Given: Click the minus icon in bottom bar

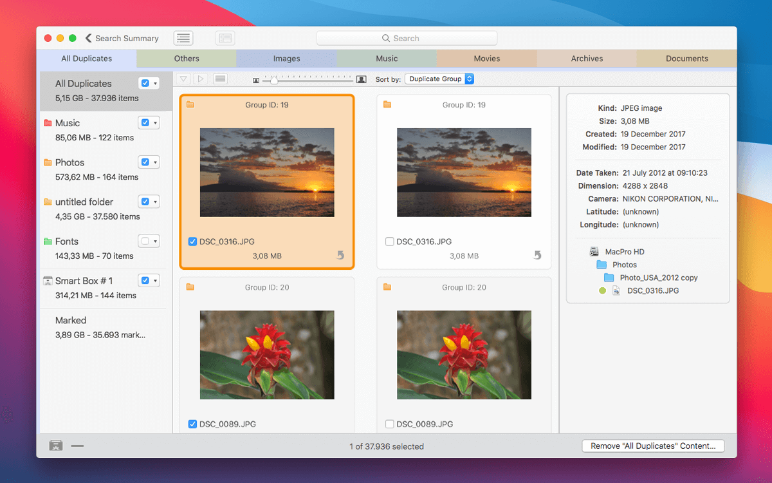Looking at the screenshot, I should [77, 446].
